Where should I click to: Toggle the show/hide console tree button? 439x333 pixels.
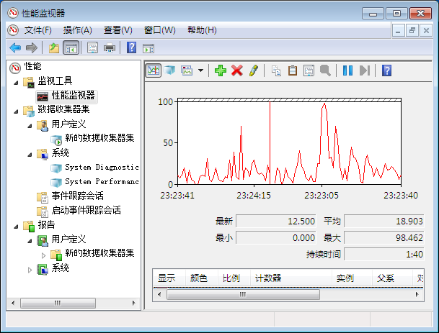pyautogui.click(x=71, y=47)
